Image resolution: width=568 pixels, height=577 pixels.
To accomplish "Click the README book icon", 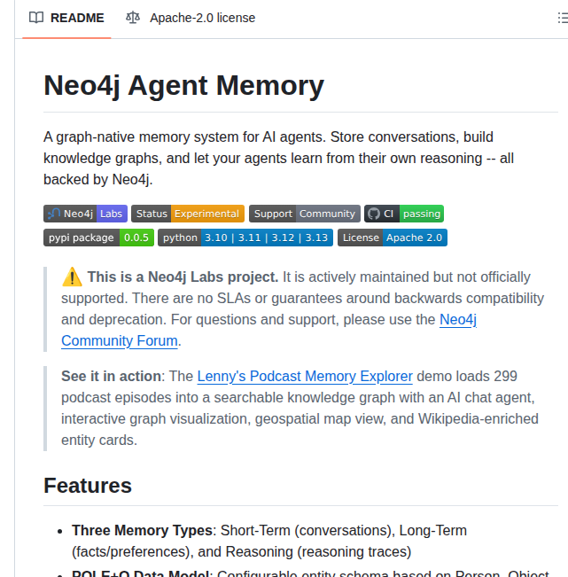I will click(x=36, y=18).
